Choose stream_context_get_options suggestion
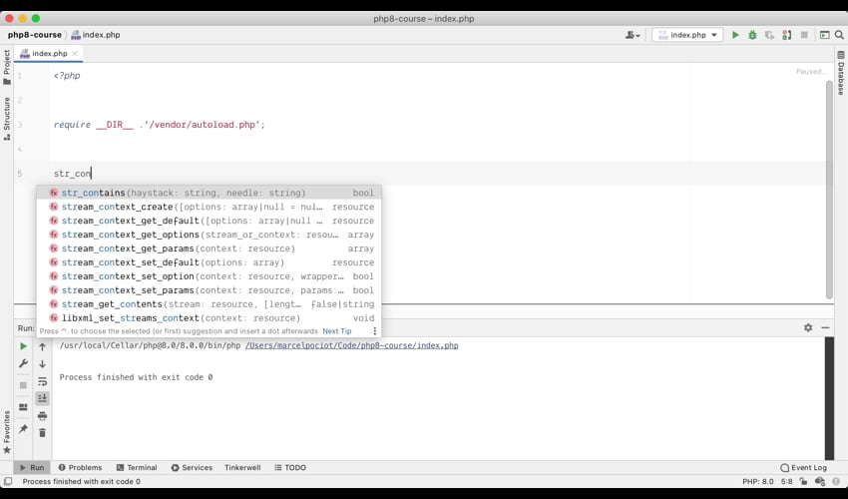 tap(209, 235)
